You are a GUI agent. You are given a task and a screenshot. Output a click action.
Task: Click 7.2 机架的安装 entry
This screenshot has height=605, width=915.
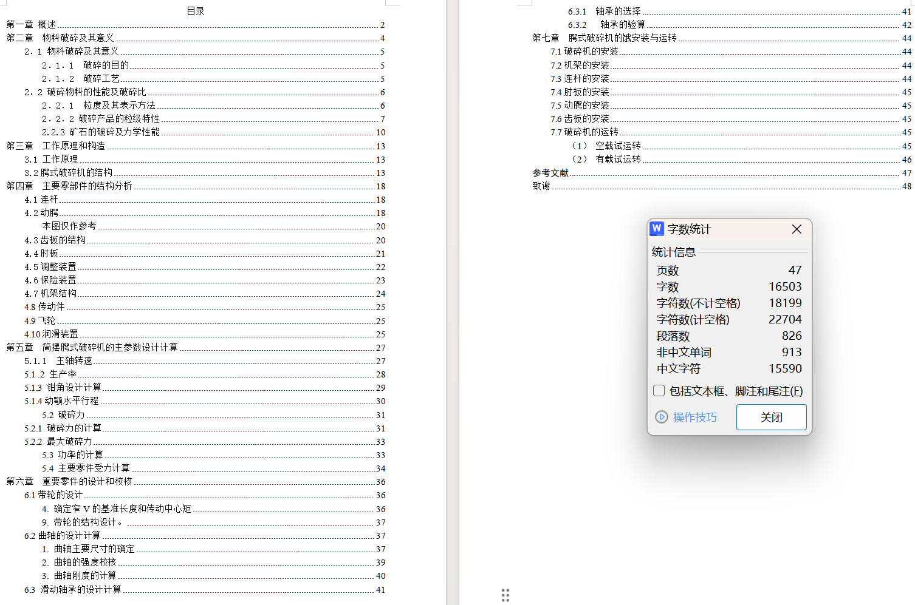coord(731,65)
